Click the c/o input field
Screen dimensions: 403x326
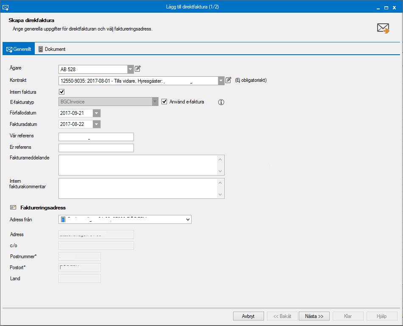click(x=96, y=245)
